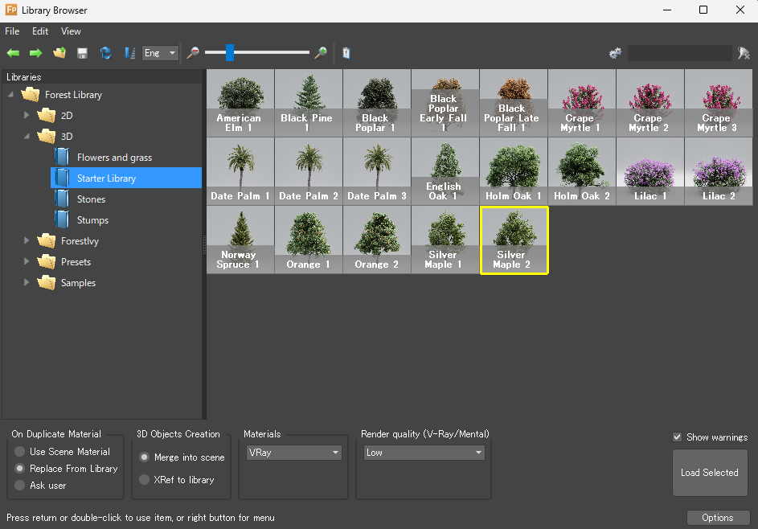The image size is (758, 529).
Task: Click the zoom-in magnifier icon
Action: coord(321,53)
